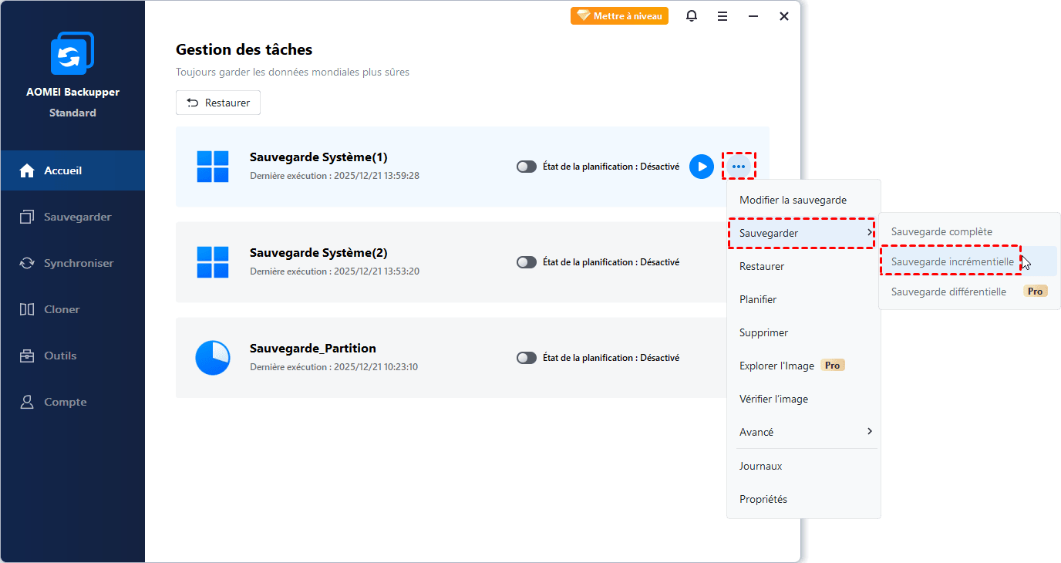Screen dimensions: 1061x563
Task: Open Synchroniser in the sidebar
Action: [x=79, y=263]
